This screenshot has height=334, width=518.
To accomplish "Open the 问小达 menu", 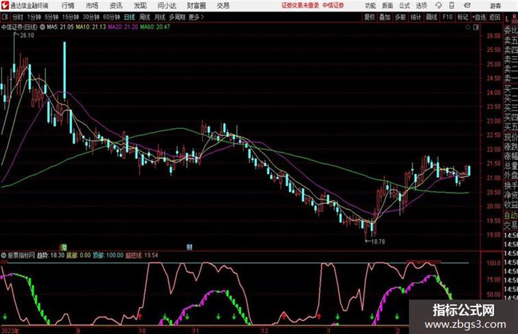I will pos(167,5).
